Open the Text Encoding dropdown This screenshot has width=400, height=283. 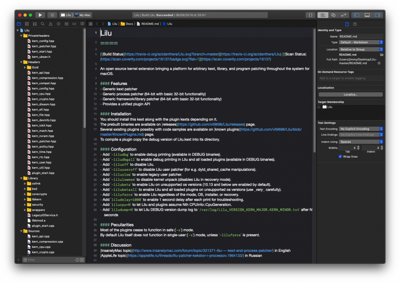(x=361, y=129)
